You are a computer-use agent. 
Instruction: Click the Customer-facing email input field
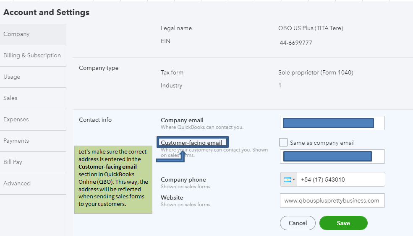pos(332,156)
